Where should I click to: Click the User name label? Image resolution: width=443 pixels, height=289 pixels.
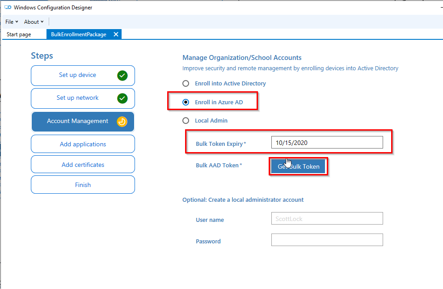[x=210, y=220]
